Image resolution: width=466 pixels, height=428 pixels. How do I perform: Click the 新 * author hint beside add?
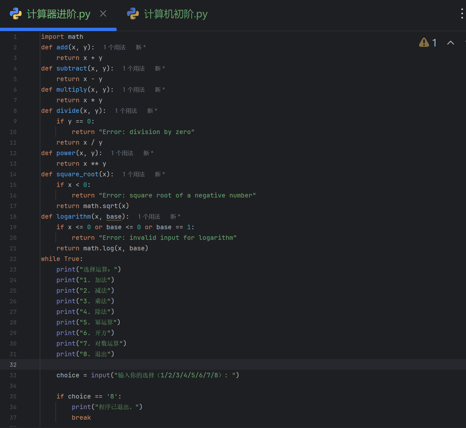click(141, 47)
